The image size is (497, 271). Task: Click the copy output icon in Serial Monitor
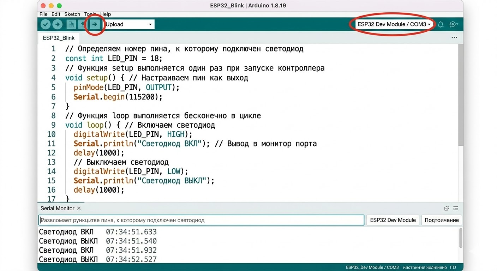tap(447, 208)
